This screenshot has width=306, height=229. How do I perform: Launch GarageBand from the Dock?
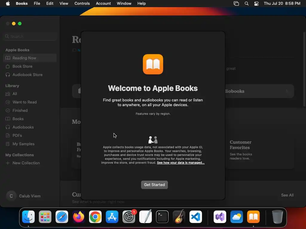pyautogui.click(x=179, y=217)
